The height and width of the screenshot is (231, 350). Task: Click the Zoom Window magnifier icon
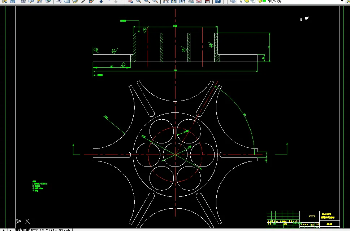[x=147, y=1]
